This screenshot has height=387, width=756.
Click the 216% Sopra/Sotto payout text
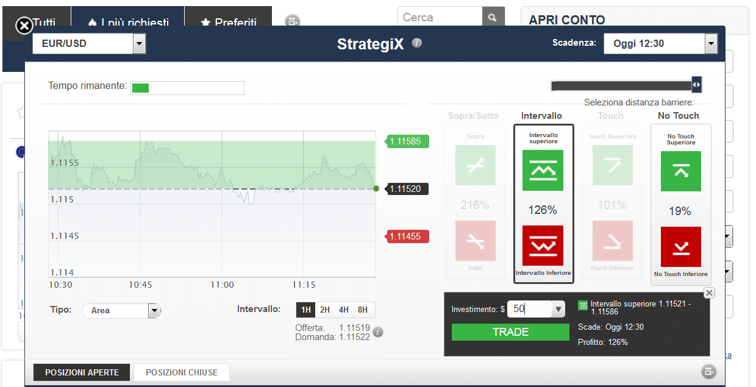click(475, 205)
